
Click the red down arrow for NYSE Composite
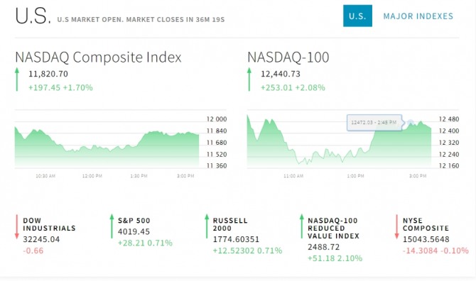coord(396,227)
